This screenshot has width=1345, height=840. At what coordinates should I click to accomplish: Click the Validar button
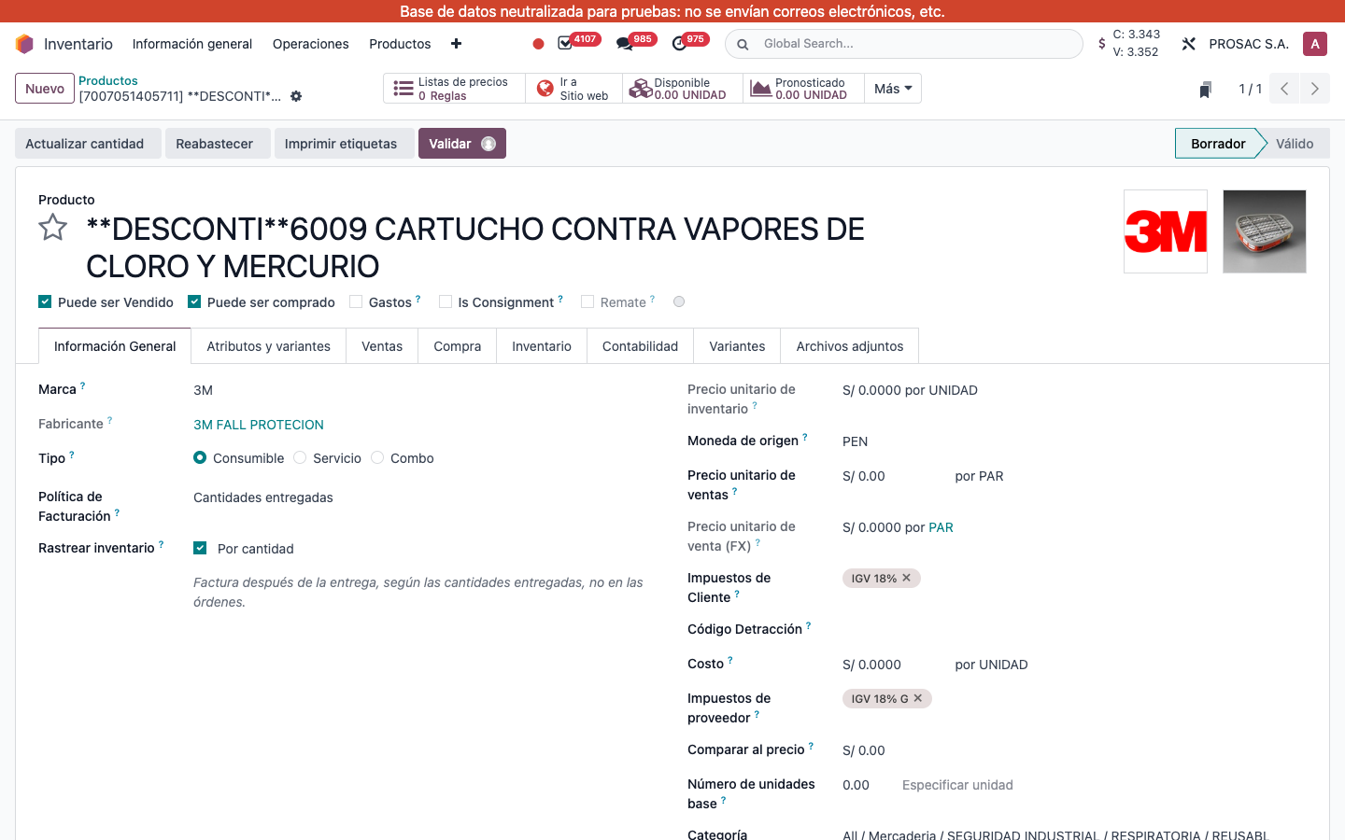462,144
